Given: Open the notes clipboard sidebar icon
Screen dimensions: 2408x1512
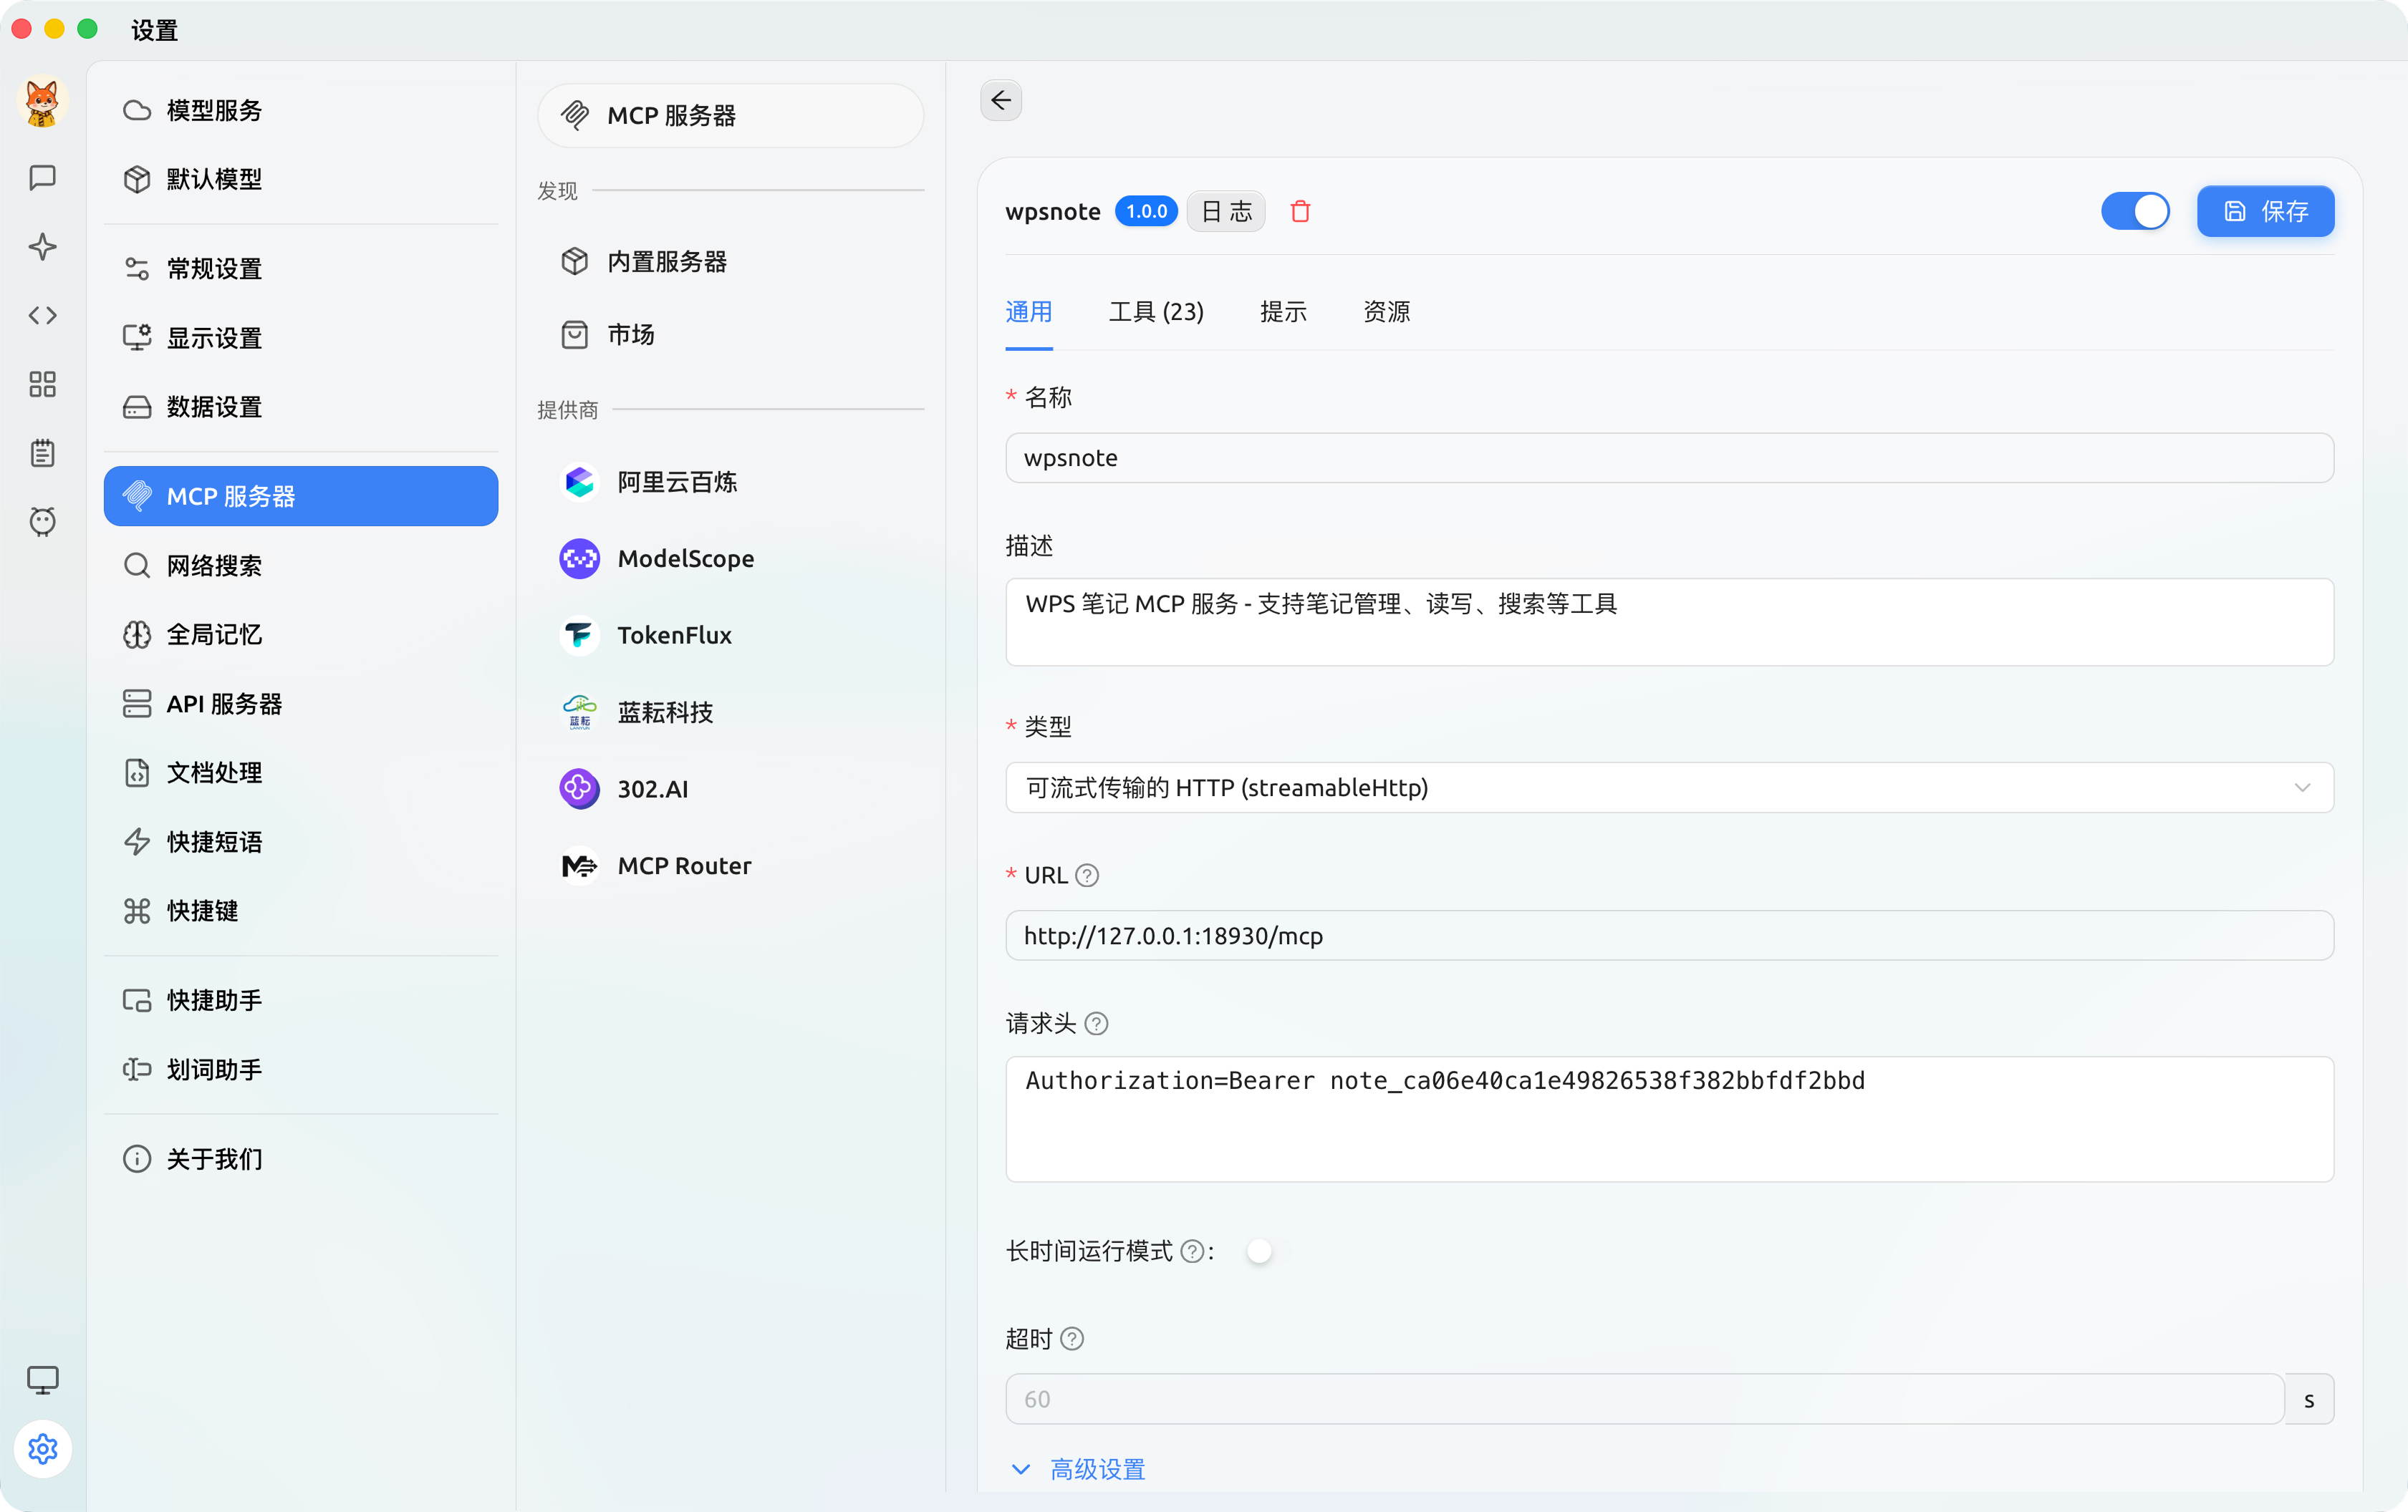Looking at the screenshot, I should click(x=43, y=452).
